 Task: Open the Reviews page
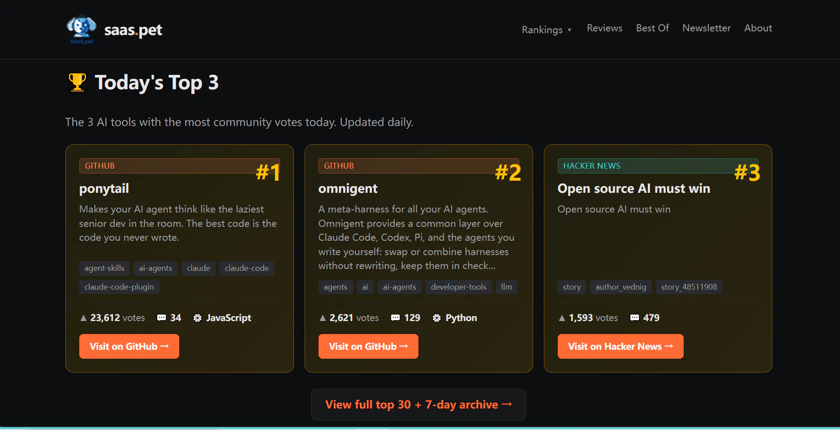(x=604, y=28)
